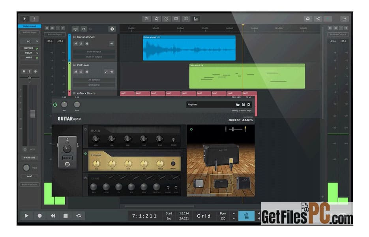Viewport: 369px width, 237px height.
Task: Mute the Cello solo track
Action: click(75, 71)
